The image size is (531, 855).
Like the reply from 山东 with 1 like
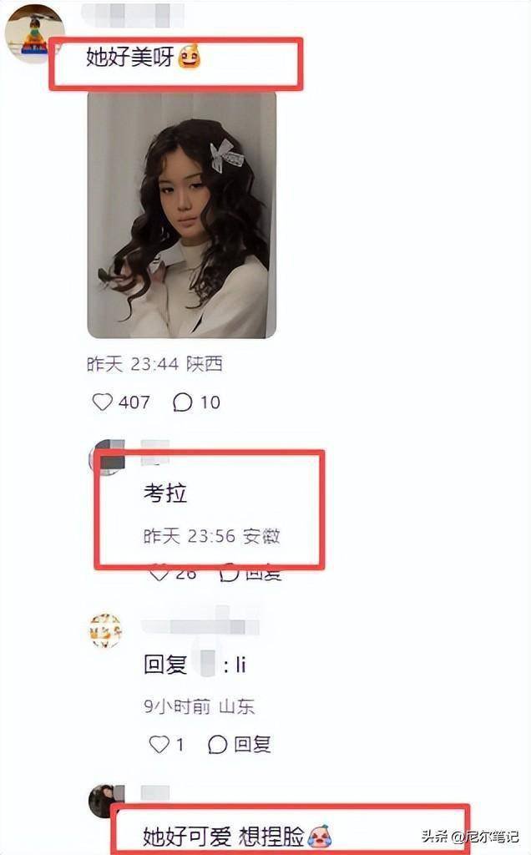[x=159, y=744]
